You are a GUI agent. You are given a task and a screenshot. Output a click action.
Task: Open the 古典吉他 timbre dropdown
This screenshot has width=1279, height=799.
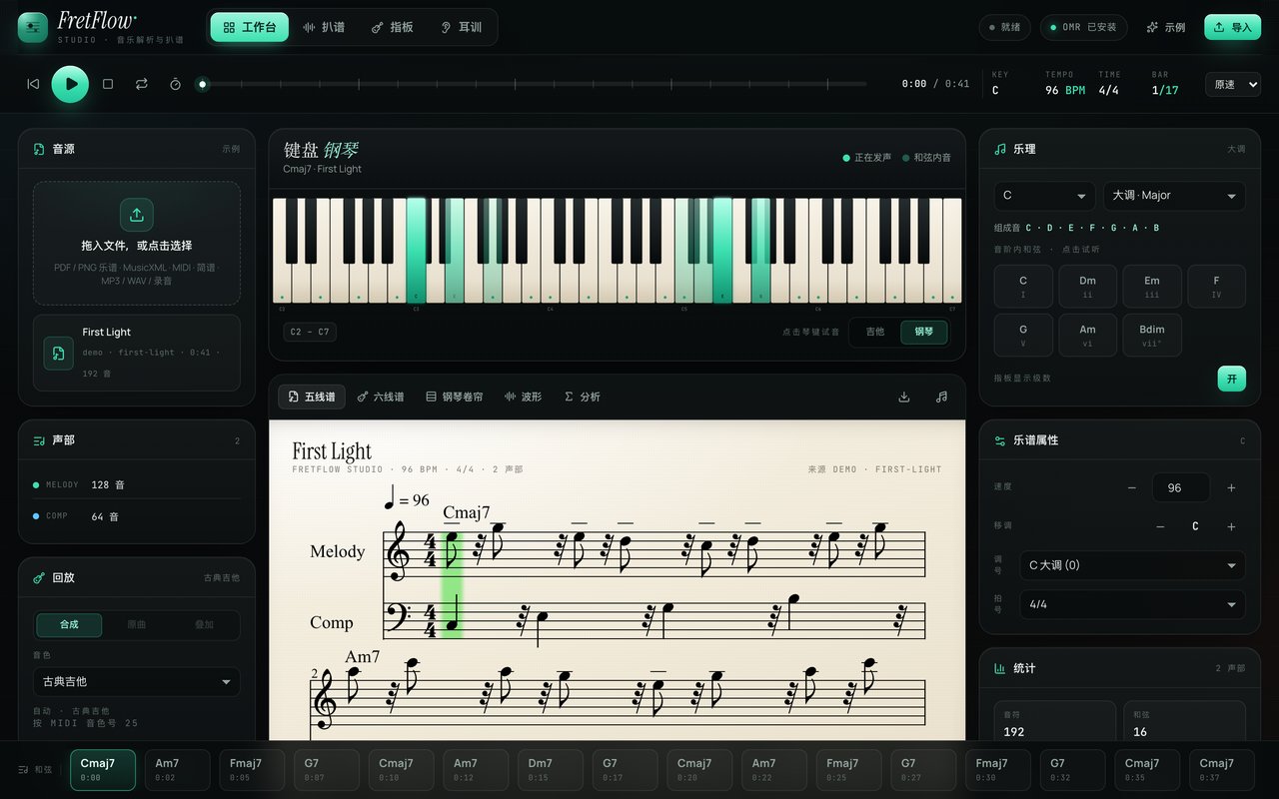coord(136,681)
